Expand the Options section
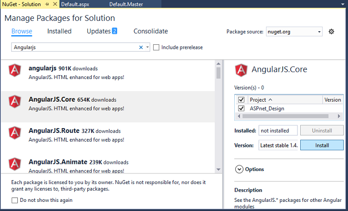Image resolution: width=348 pixels, height=211 pixels. pyautogui.click(x=239, y=169)
